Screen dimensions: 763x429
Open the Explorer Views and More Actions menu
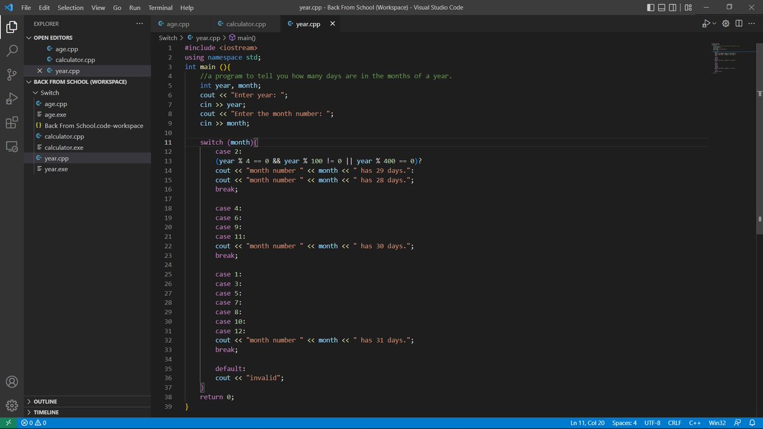coord(139,24)
